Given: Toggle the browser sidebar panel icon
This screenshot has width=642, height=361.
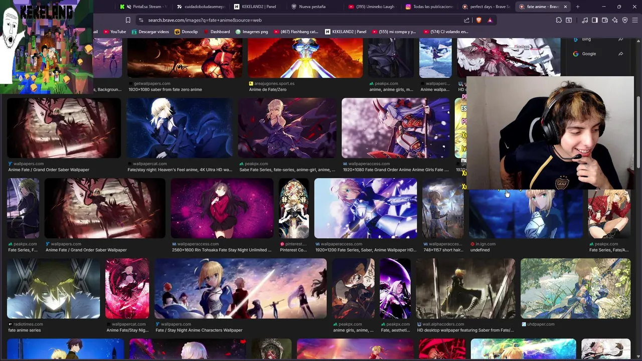Looking at the screenshot, I should pyautogui.click(x=595, y=20).
